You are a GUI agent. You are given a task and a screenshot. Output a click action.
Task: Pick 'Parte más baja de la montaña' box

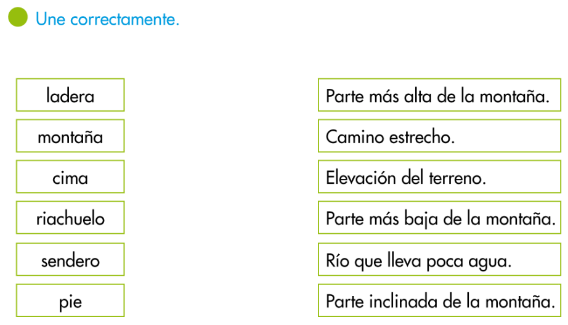point(439,218)
